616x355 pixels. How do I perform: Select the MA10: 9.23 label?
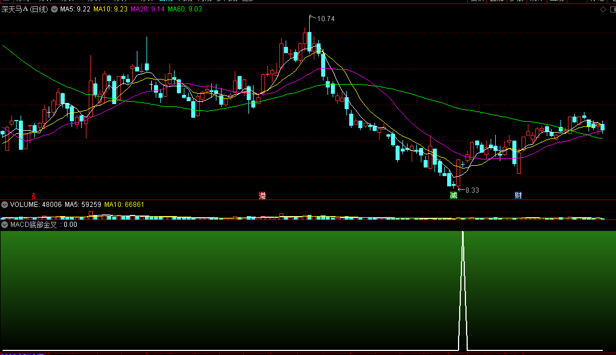click(x=110, y=9)
